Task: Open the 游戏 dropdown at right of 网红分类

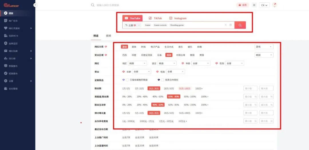Action: (x=264, y=47)
